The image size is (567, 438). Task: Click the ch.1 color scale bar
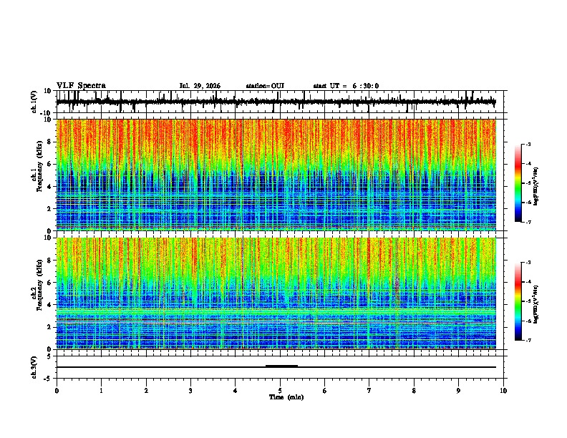coord(518,183)
